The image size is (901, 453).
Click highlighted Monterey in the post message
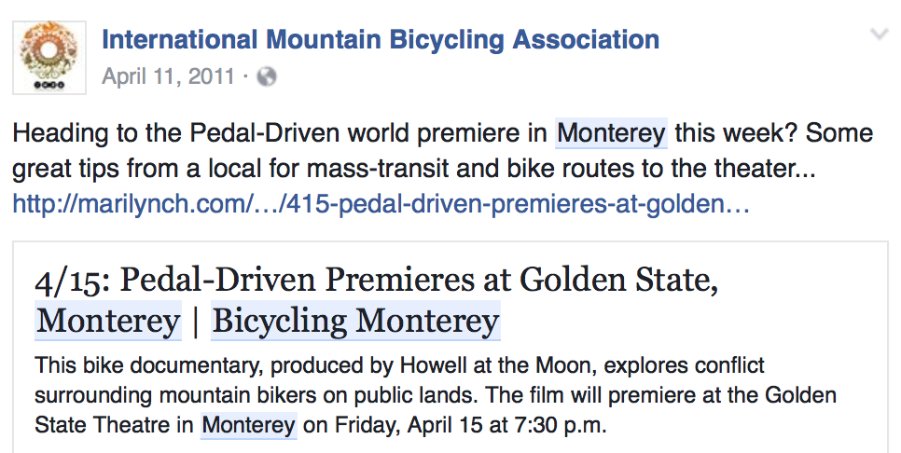point(611,133)
